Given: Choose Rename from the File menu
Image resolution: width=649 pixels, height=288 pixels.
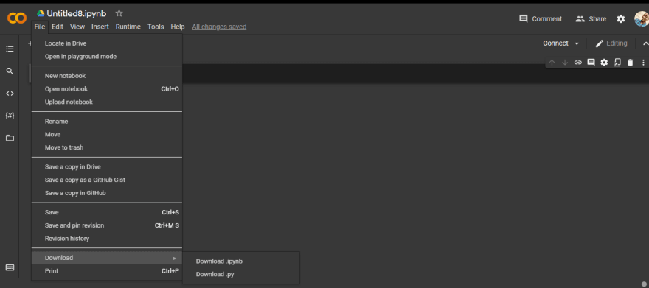Looking at the screenshot, I should pos(107,122).
